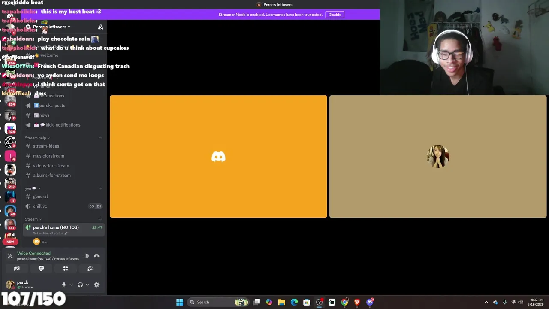Open the general text channel
Image resolution: width=549 pixels, height=309 pixels.
(x=63, y=197)
